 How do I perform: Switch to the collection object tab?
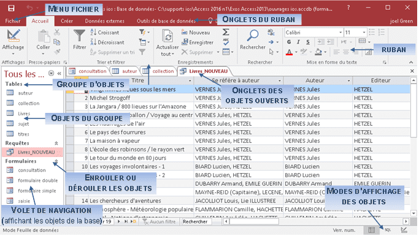[x=159, y=71]
